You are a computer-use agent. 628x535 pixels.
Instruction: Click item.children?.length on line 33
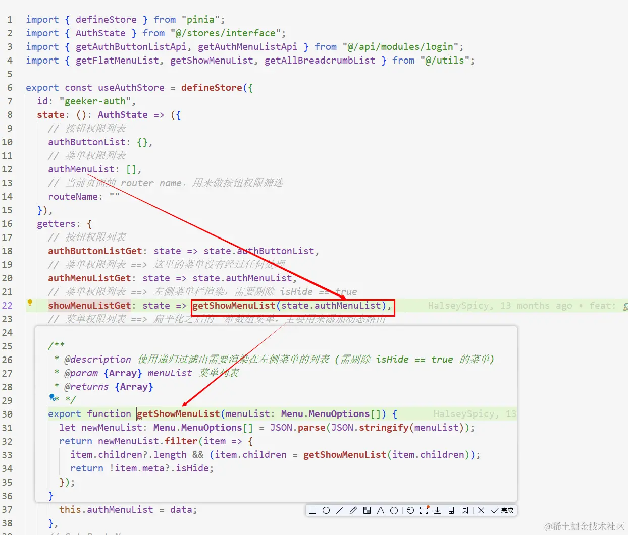(x=128, y=454)
